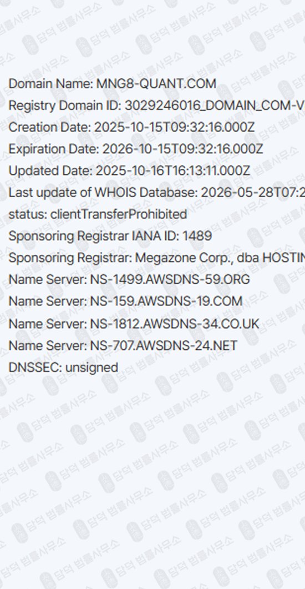The height and width of the screenshot is (589, 305).
Task: Click the 2025-10-16T16:13:11.000Z updated timestamp
Action: tap(172, 171)
